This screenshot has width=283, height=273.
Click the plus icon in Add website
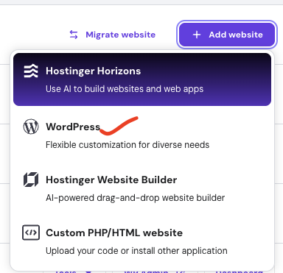pos(197,35)
